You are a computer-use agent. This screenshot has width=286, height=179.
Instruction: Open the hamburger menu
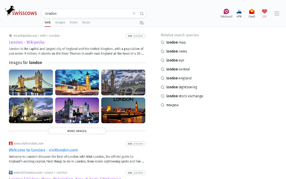277,13
